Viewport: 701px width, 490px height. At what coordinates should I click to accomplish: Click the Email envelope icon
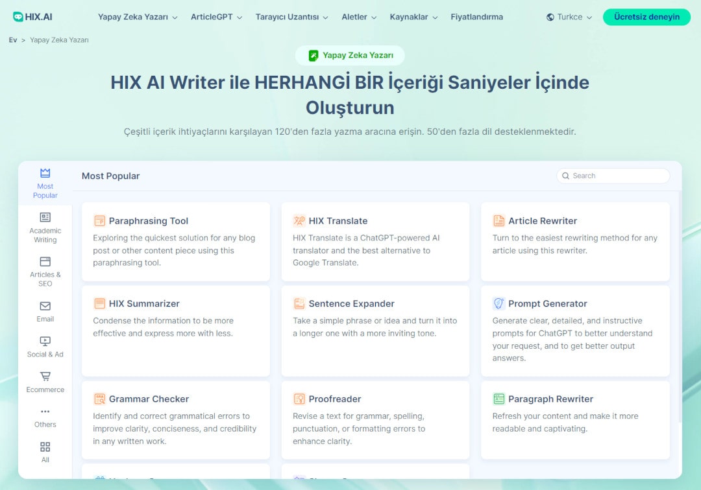coord(45,306)
